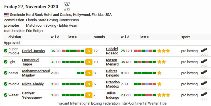Click the three-star rating for Jacobs bout
Screen dimensions: 211x106
pos(164,51)
